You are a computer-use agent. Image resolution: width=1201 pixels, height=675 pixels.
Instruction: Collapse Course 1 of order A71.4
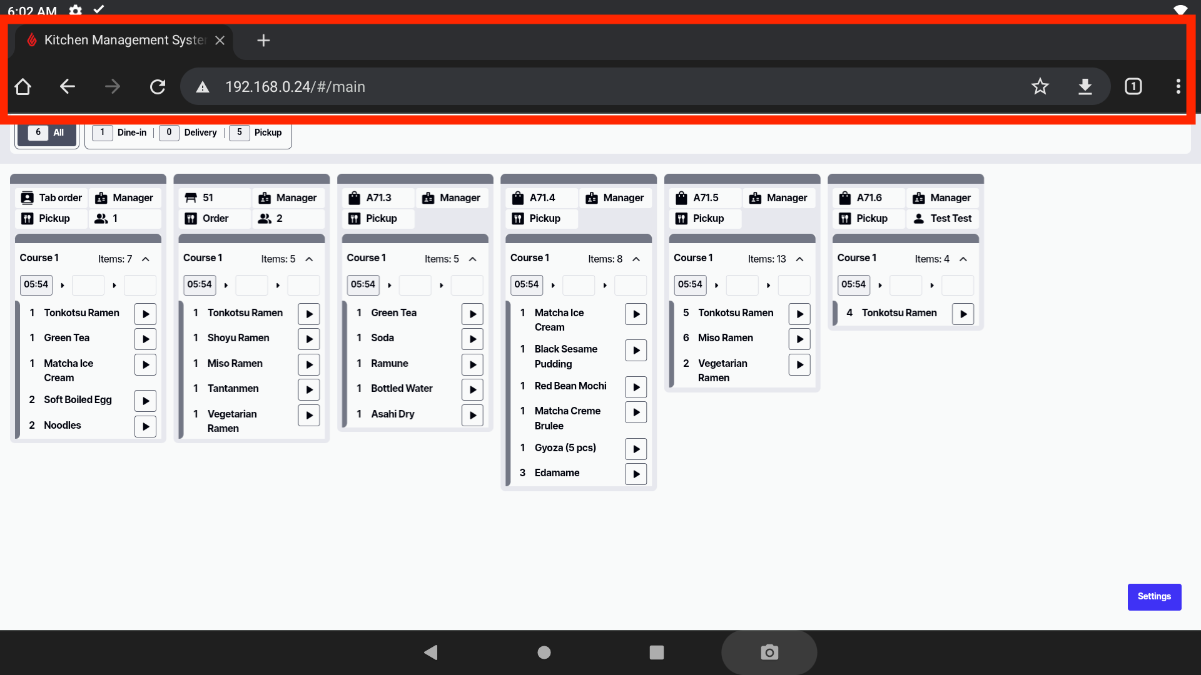[x=636, y=259]
